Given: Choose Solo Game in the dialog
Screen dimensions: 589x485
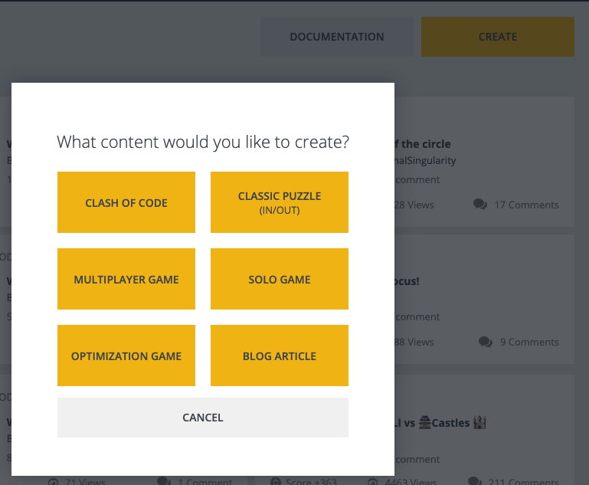Looking at the screenshot, I should click(280, 279).
